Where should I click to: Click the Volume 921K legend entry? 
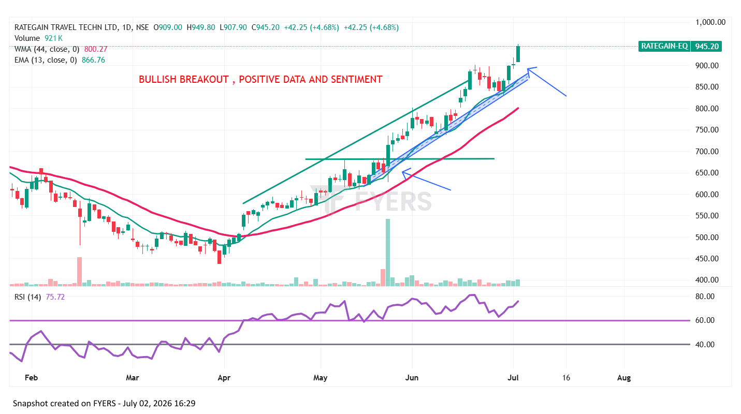click(x=39, y=38)
